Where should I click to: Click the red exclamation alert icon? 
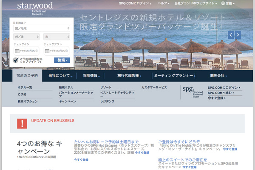coord(22,124)
